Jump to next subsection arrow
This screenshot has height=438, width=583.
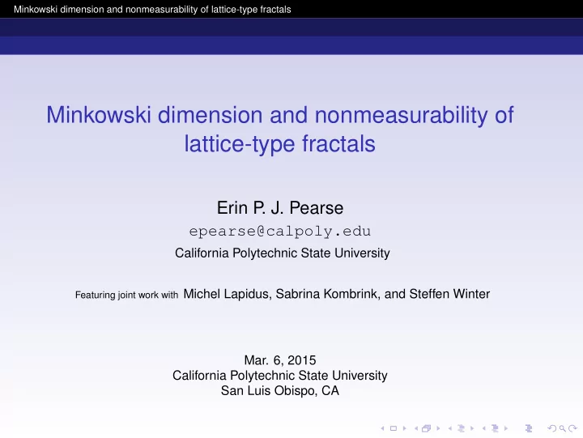click(x=472, y=428)
